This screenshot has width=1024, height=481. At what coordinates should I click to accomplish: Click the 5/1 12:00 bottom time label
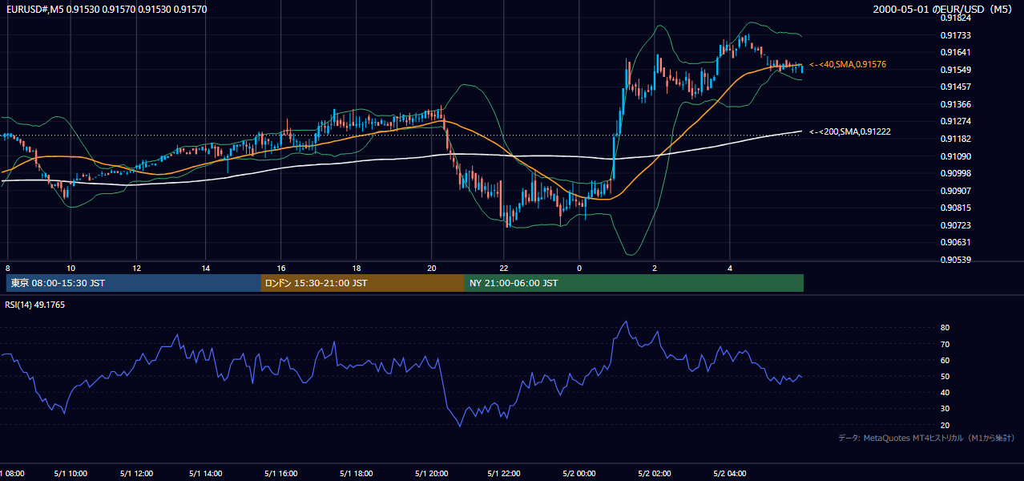point(137,473)
